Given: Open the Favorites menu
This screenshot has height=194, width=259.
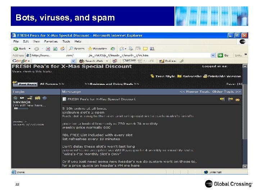Looking at the screenshot, I should [51, 41].
